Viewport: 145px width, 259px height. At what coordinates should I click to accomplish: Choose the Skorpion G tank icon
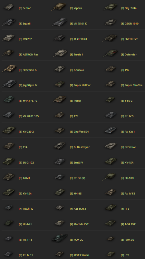tap(9, 69)
